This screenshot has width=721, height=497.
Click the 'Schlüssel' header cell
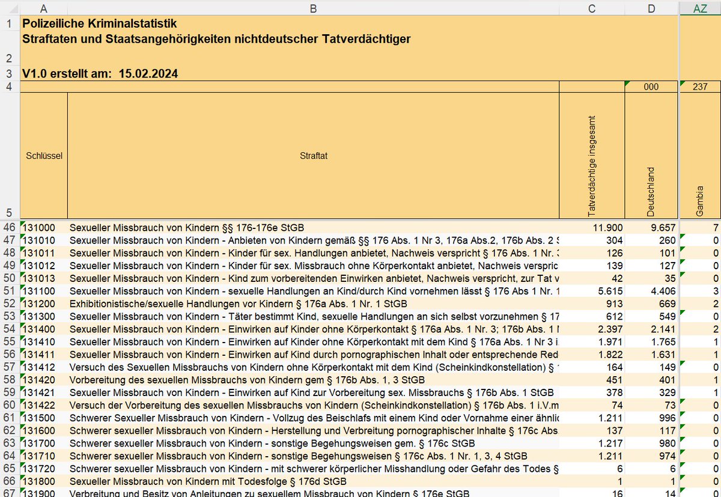(x=44, y=156)
